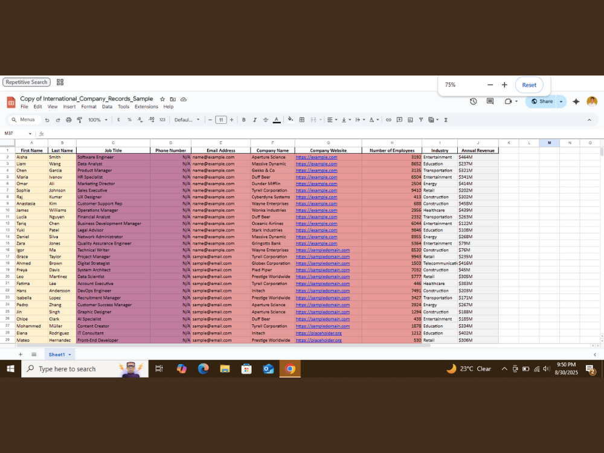Open font Default dropdown

click(x=187, y=120)
